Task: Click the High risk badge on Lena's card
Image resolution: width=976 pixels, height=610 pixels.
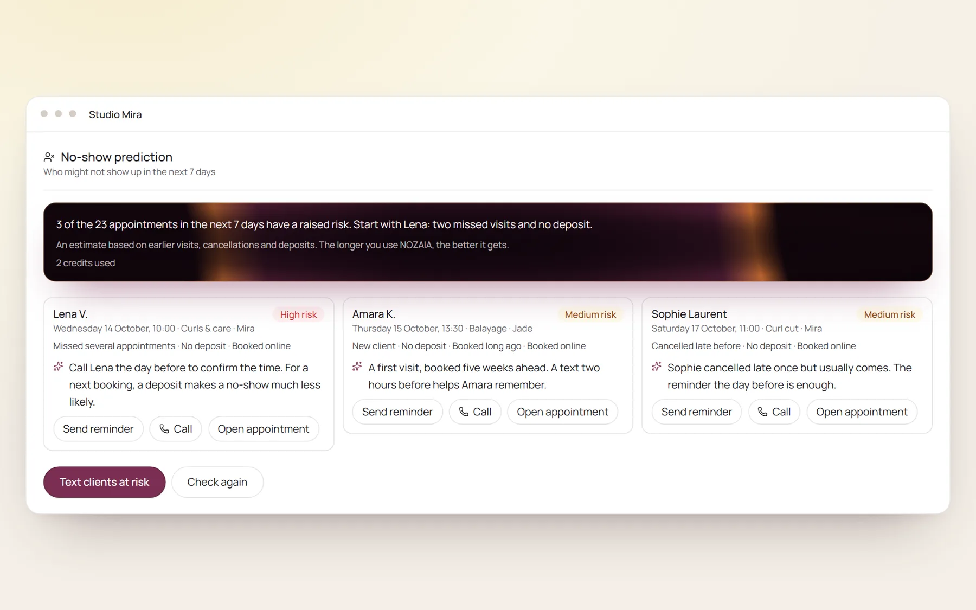Action: tap(298, 314)
